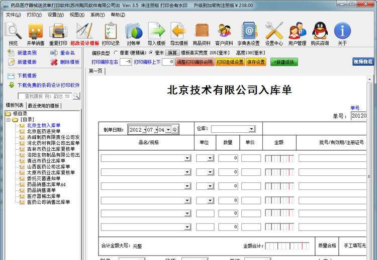This screenshot has width=377, height=260.
Task: Open 商品资料 (Product data) box icon
Action: pyautogui.click(x=202, y=32)
